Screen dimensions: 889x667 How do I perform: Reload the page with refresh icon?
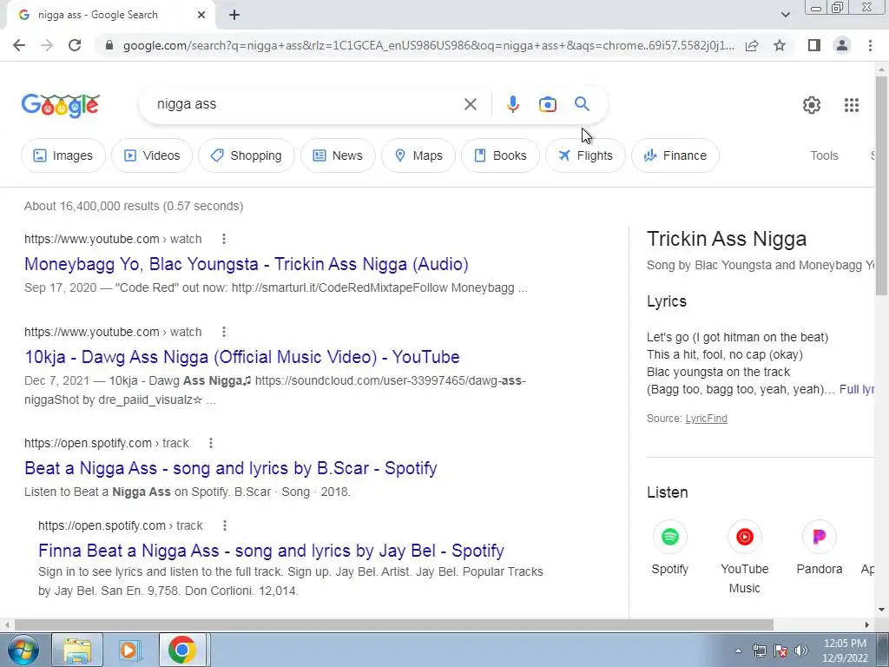[75, 45]
